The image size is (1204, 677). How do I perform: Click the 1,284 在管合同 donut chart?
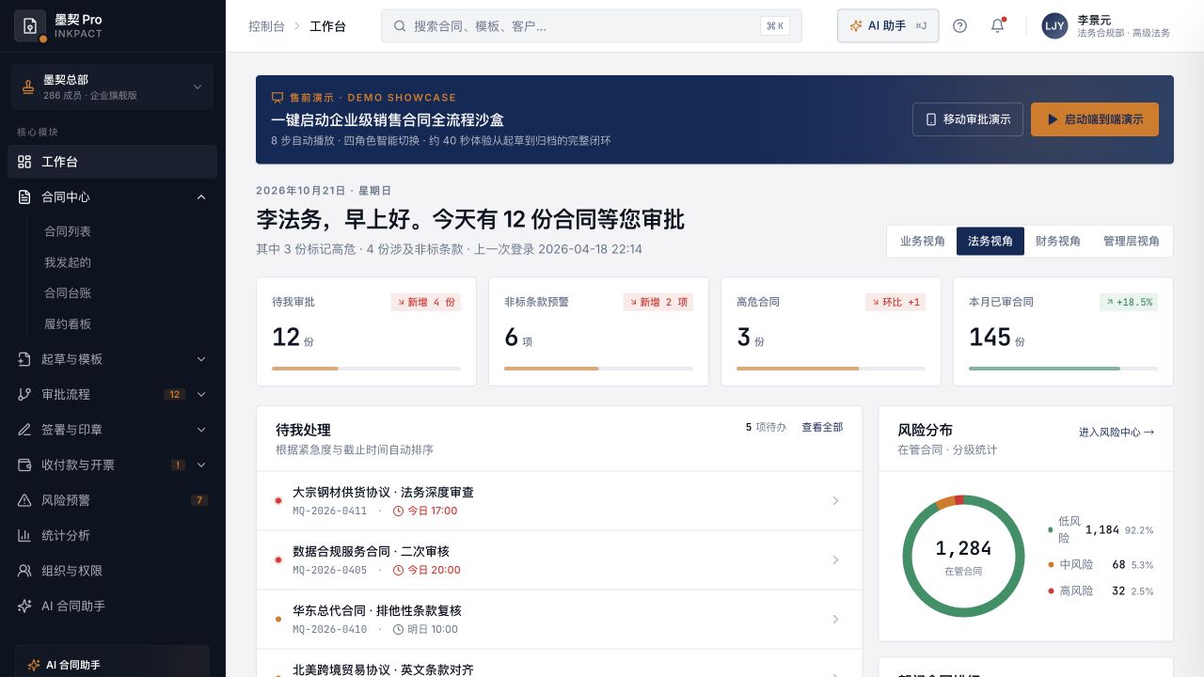(963, 556)
